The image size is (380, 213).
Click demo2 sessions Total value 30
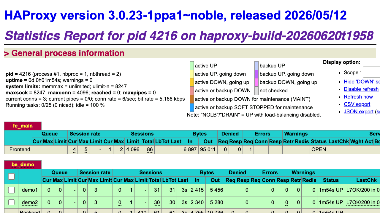coord(157,202)
